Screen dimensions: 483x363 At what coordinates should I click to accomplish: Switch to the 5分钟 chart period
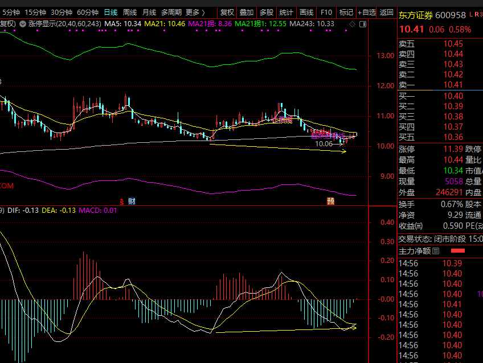click(x=11, y=13)
